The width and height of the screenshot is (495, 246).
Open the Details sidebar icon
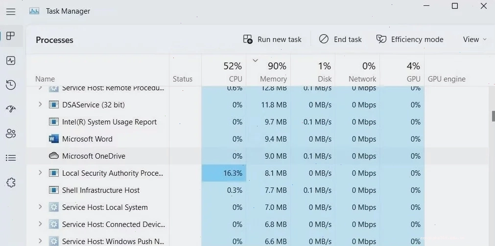point(11,158)
